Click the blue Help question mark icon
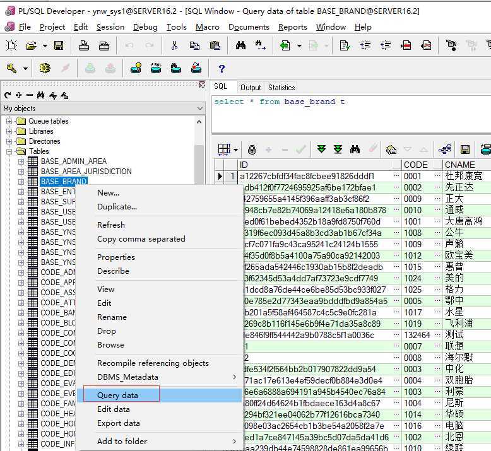Image resolution: width=491 pixels, height=451 pixels. coord(222,68)
